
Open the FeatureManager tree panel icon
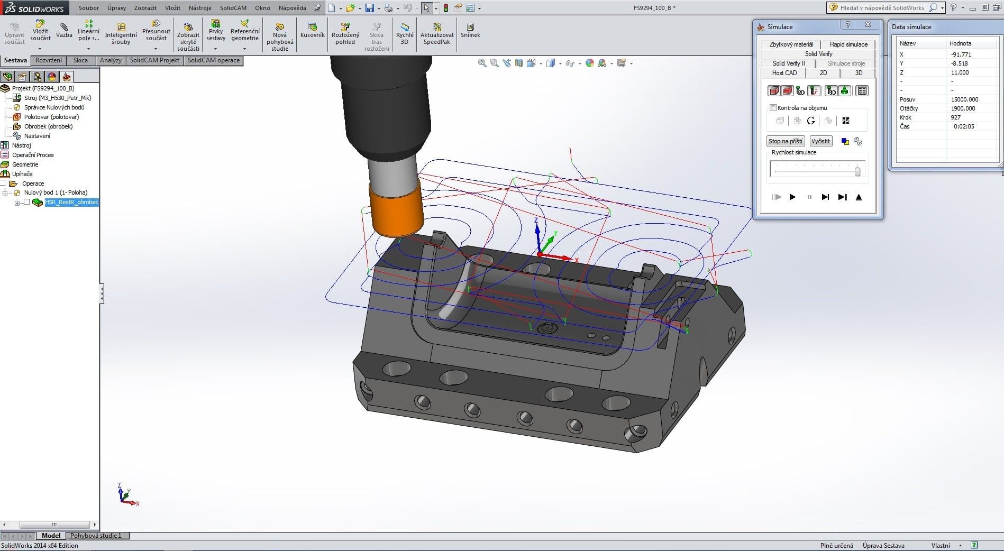coord(8,77)
